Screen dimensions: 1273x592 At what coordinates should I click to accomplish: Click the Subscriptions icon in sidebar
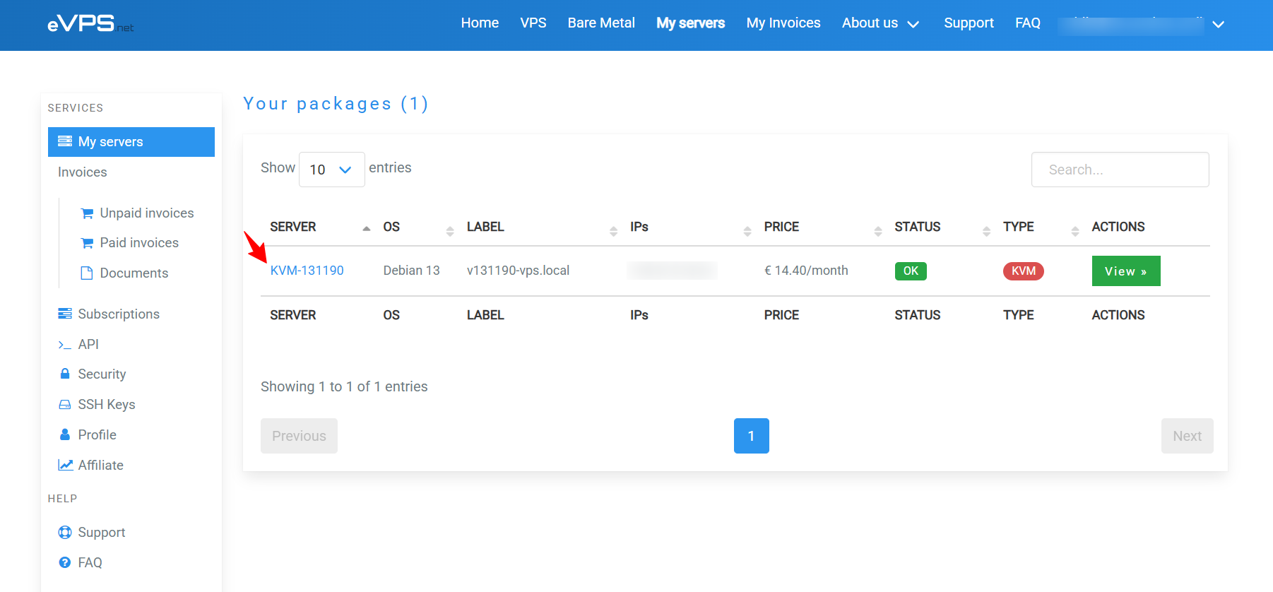pos(65,314)
